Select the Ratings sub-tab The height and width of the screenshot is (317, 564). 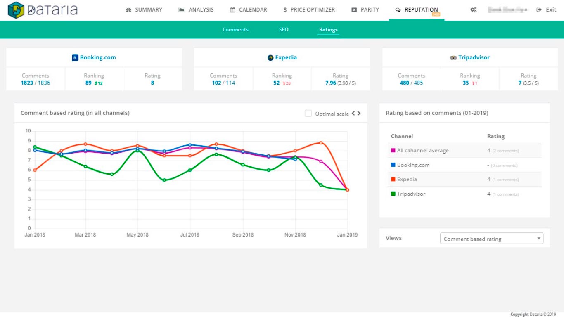(x=328, y=30)
